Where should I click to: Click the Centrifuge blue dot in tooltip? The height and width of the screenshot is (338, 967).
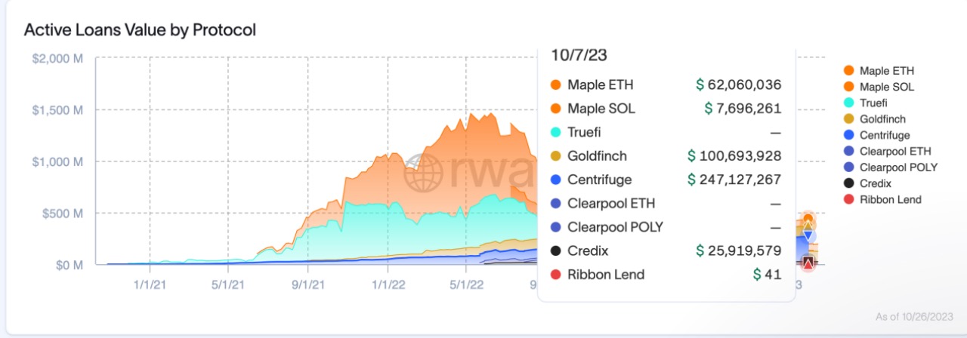[x=557, y=180]
